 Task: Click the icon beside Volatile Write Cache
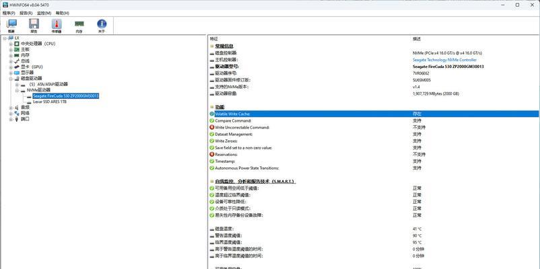click(x=212, y=114)
